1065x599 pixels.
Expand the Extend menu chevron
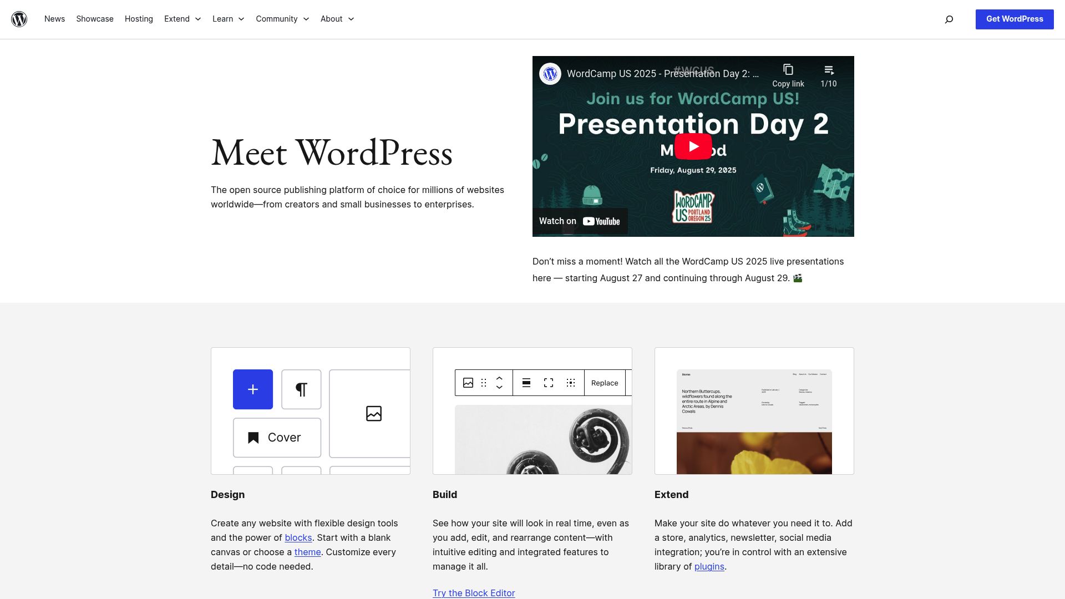tap(198, 19)
